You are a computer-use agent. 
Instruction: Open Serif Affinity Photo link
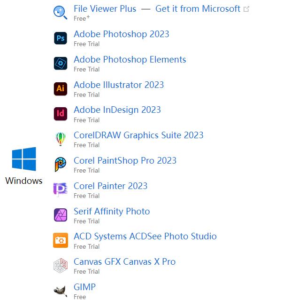pos(112,212)
